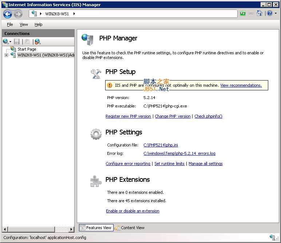Click Enable or disable an extension
This screenshot has height=243, width=281.
[x=132, y=211]
